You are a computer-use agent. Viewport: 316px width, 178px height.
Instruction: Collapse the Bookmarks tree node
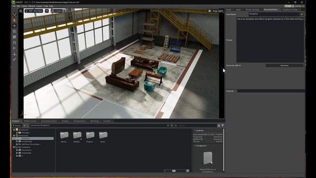tap(14, 130)
